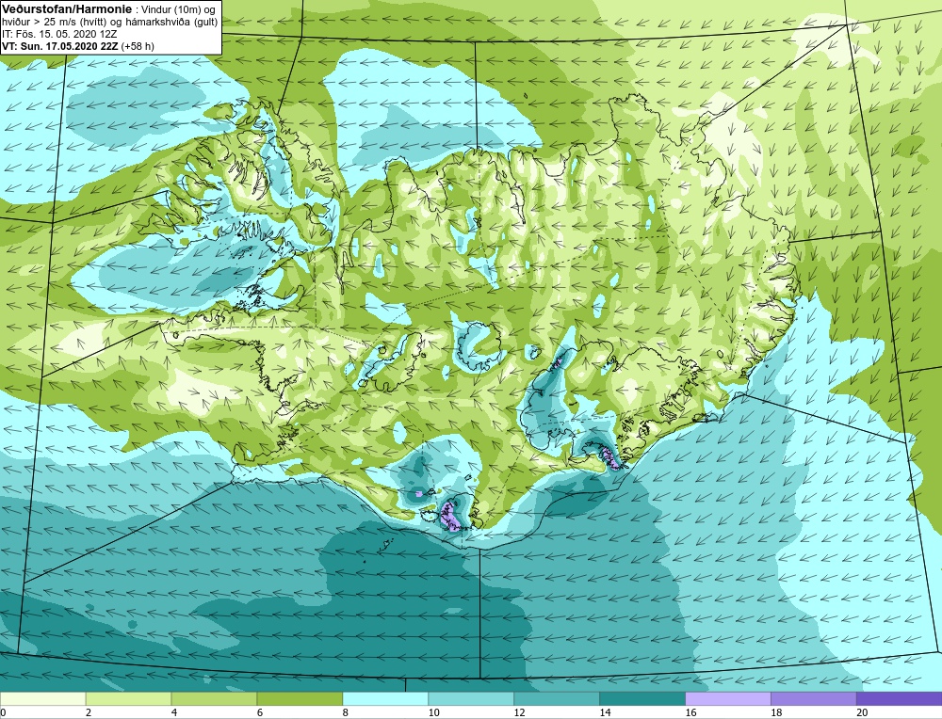
Task: Click the 10–12 m/s light teal legend swatch
Action: coord(471,698)
